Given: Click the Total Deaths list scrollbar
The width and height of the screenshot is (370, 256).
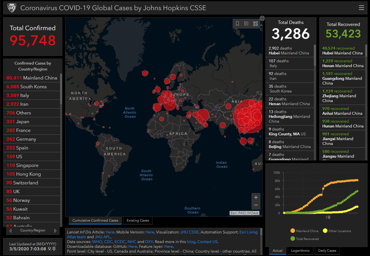Looking at the screenshot, I should [315, 55].
